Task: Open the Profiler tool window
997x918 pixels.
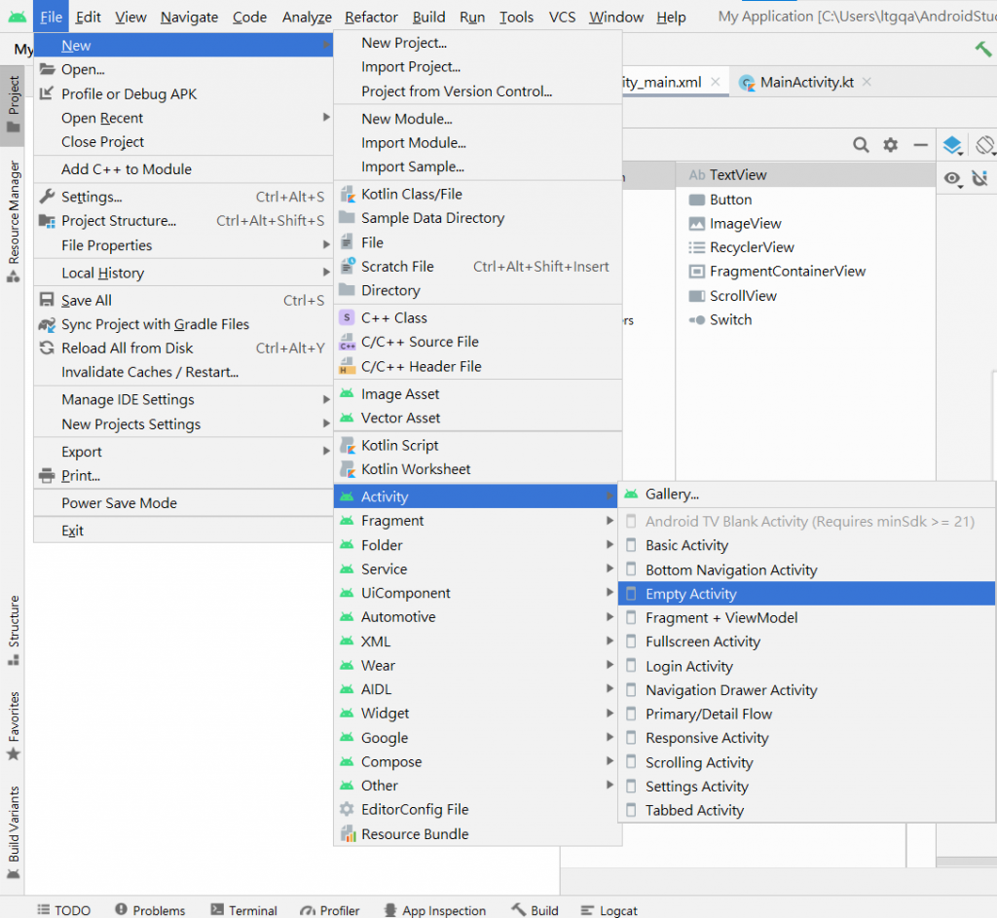Action: click(330, 910)
